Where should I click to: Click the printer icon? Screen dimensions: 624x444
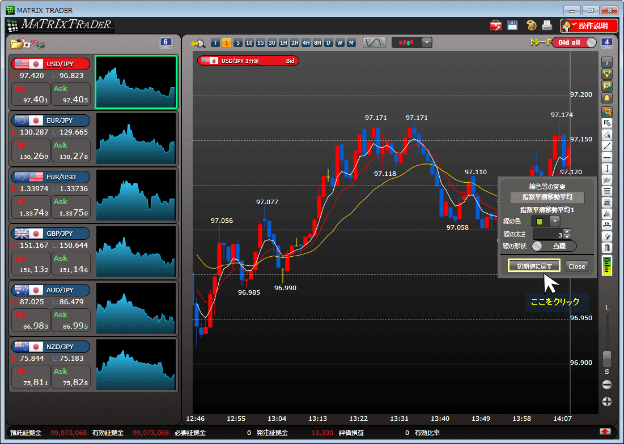pyautogui.click(x=547, y=25)
